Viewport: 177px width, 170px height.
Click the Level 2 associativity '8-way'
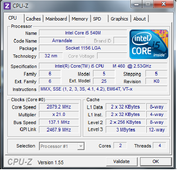157,122
